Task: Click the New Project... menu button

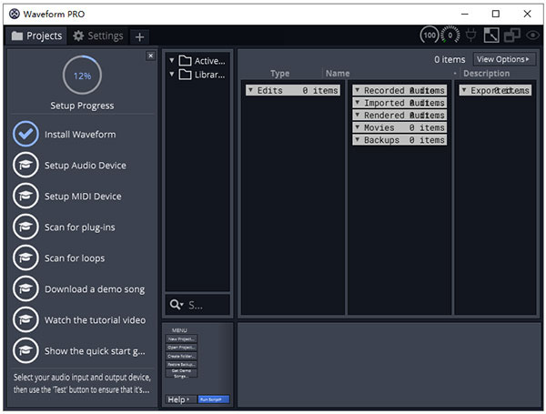Action: (181, 338)
